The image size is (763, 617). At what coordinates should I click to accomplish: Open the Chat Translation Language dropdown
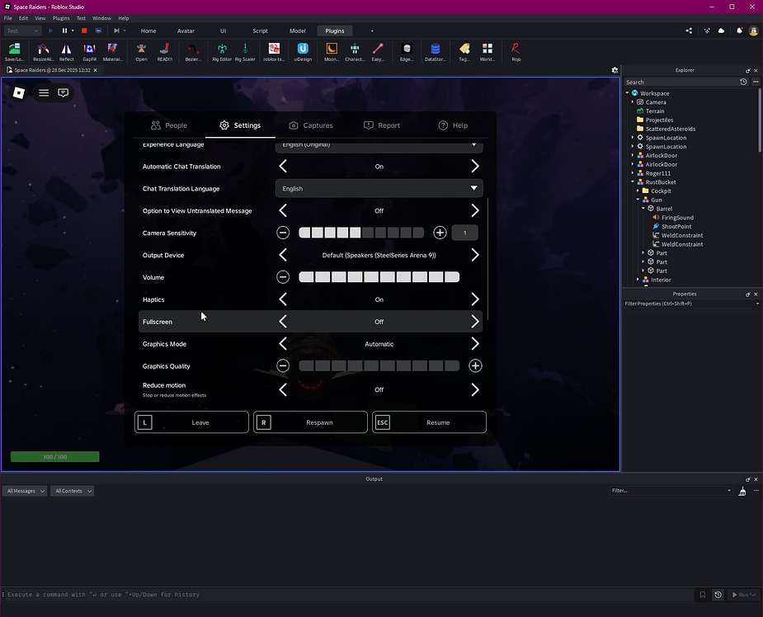pos(379,188)
